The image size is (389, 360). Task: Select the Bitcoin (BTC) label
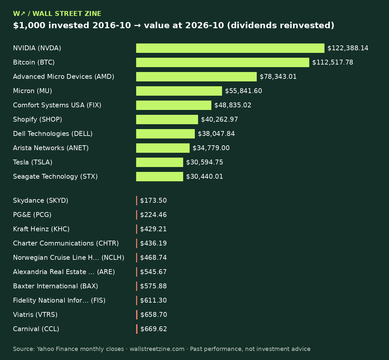pyautogui.click(x=34, y=63)
